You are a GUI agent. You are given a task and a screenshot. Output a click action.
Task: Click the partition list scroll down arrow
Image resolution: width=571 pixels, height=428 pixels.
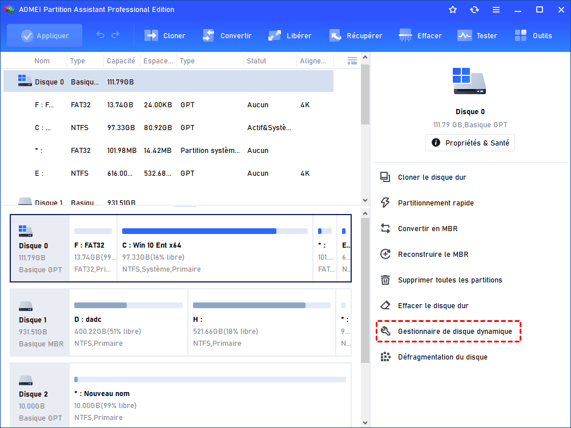tap(365, 200)
